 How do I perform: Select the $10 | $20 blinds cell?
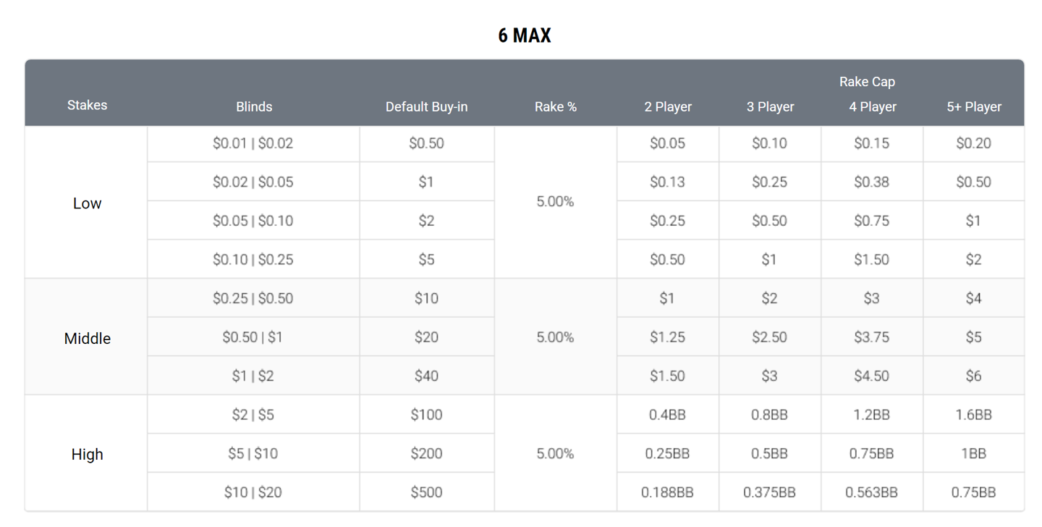pyautogui.click(x=253, y=492)
